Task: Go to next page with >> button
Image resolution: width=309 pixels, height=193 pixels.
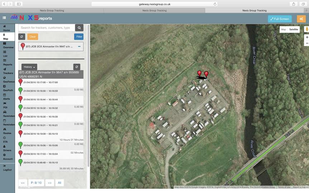Action: 50,183
